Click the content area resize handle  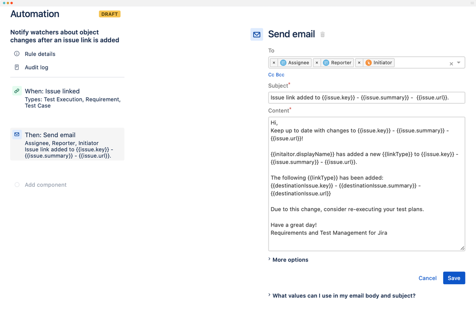pyautogui.click(x=462, y=248)
